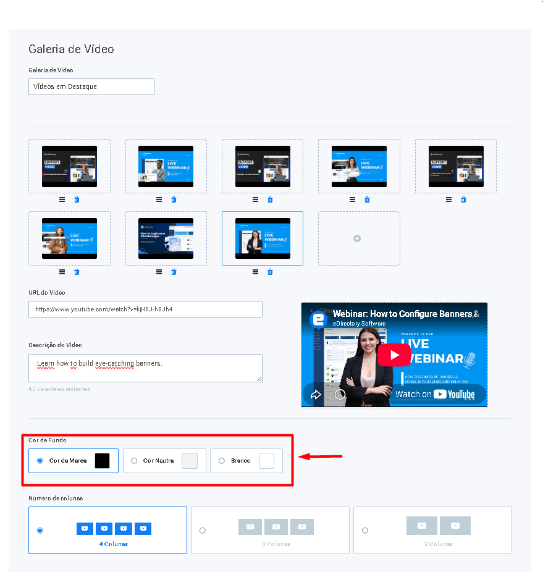Click the URL do Vídeo input field
This screenshot has height=572, width=543.
coord(145,309)
